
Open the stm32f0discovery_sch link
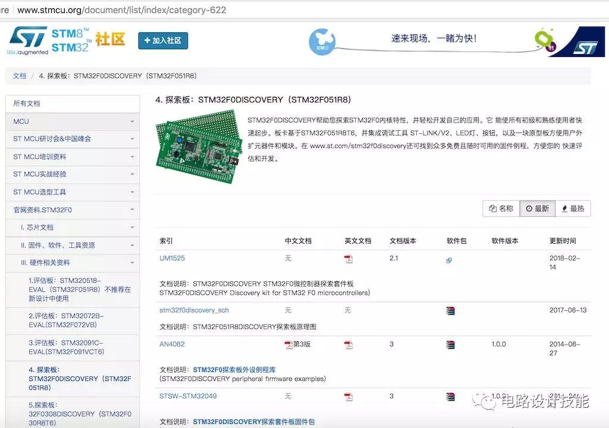(x=194, y=310)
